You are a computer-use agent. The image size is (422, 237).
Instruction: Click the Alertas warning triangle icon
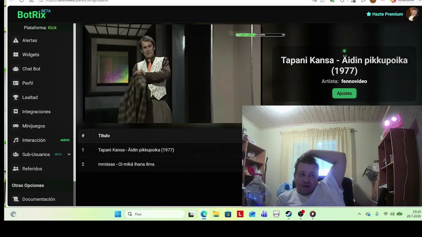(15, 40)
